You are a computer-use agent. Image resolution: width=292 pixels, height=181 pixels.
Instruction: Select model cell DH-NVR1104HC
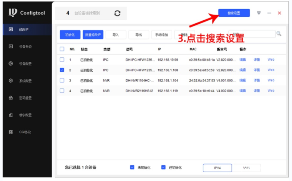(140, 80)
